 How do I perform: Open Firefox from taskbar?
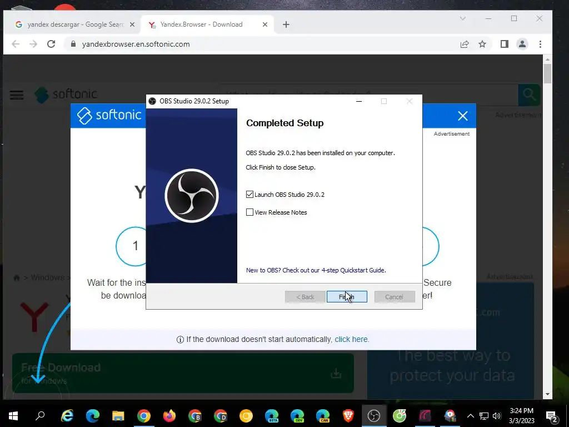[169, 415]
